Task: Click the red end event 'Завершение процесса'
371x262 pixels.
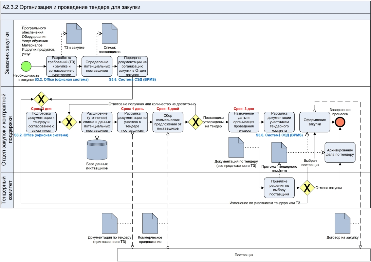Action: pos(340,122)
